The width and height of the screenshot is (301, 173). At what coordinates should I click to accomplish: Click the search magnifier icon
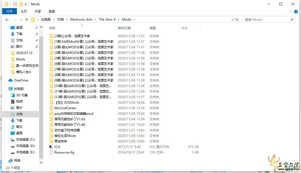click(292, 20)
